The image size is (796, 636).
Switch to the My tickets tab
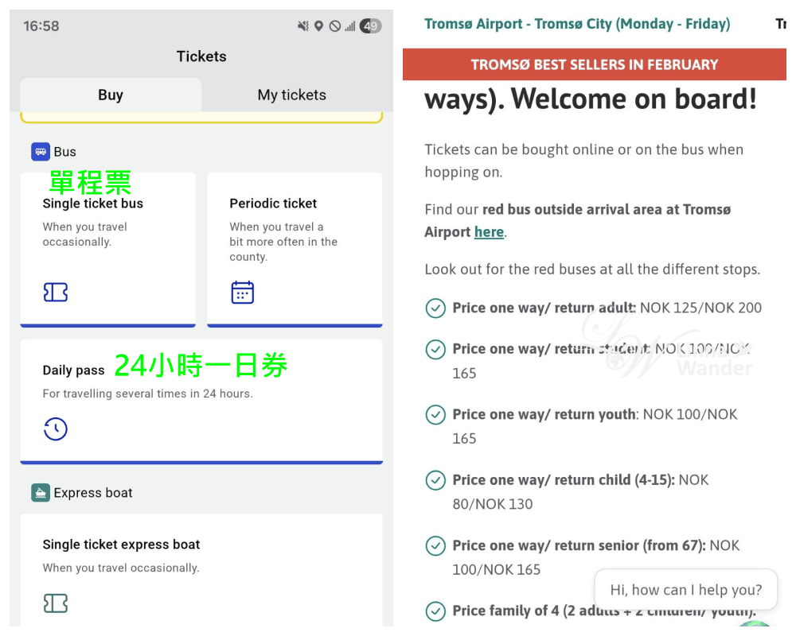pos(292,95)
